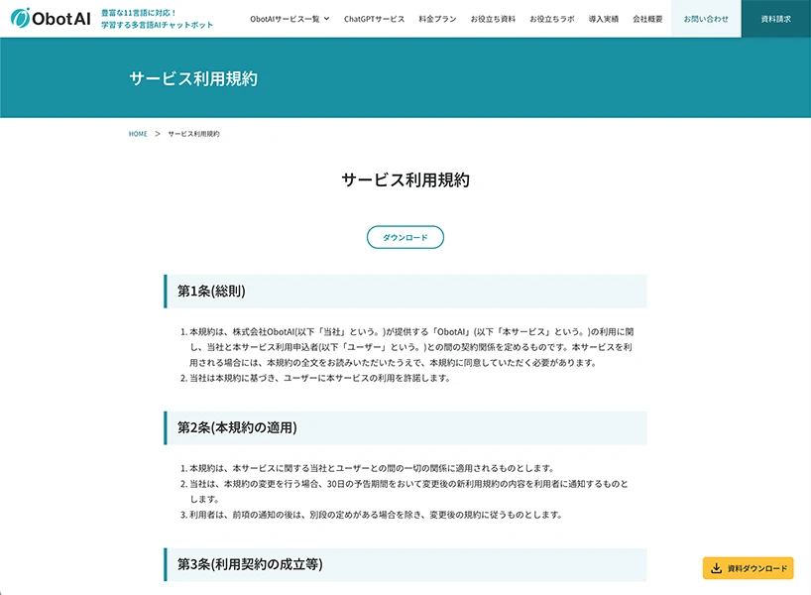
Task: Open the ChatGPTサービス menu item
Action: pyautogui.click(x=375, y=19)
